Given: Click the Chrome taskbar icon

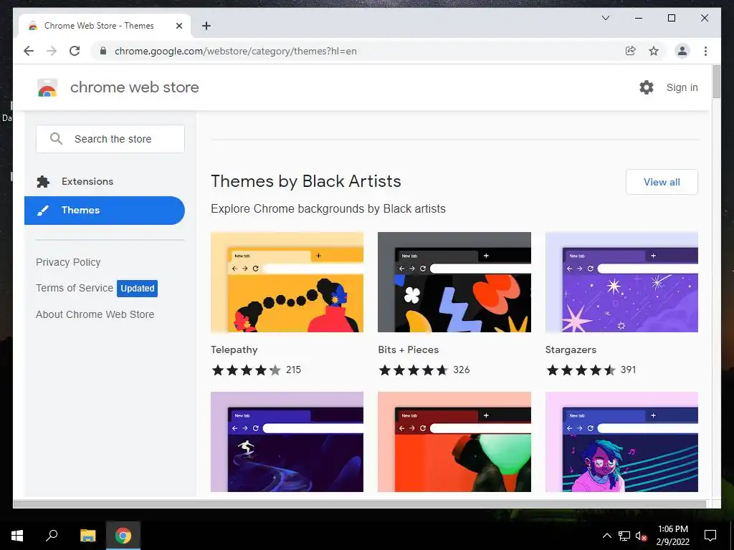Looking at the screenshot, I should pos(123,536).
